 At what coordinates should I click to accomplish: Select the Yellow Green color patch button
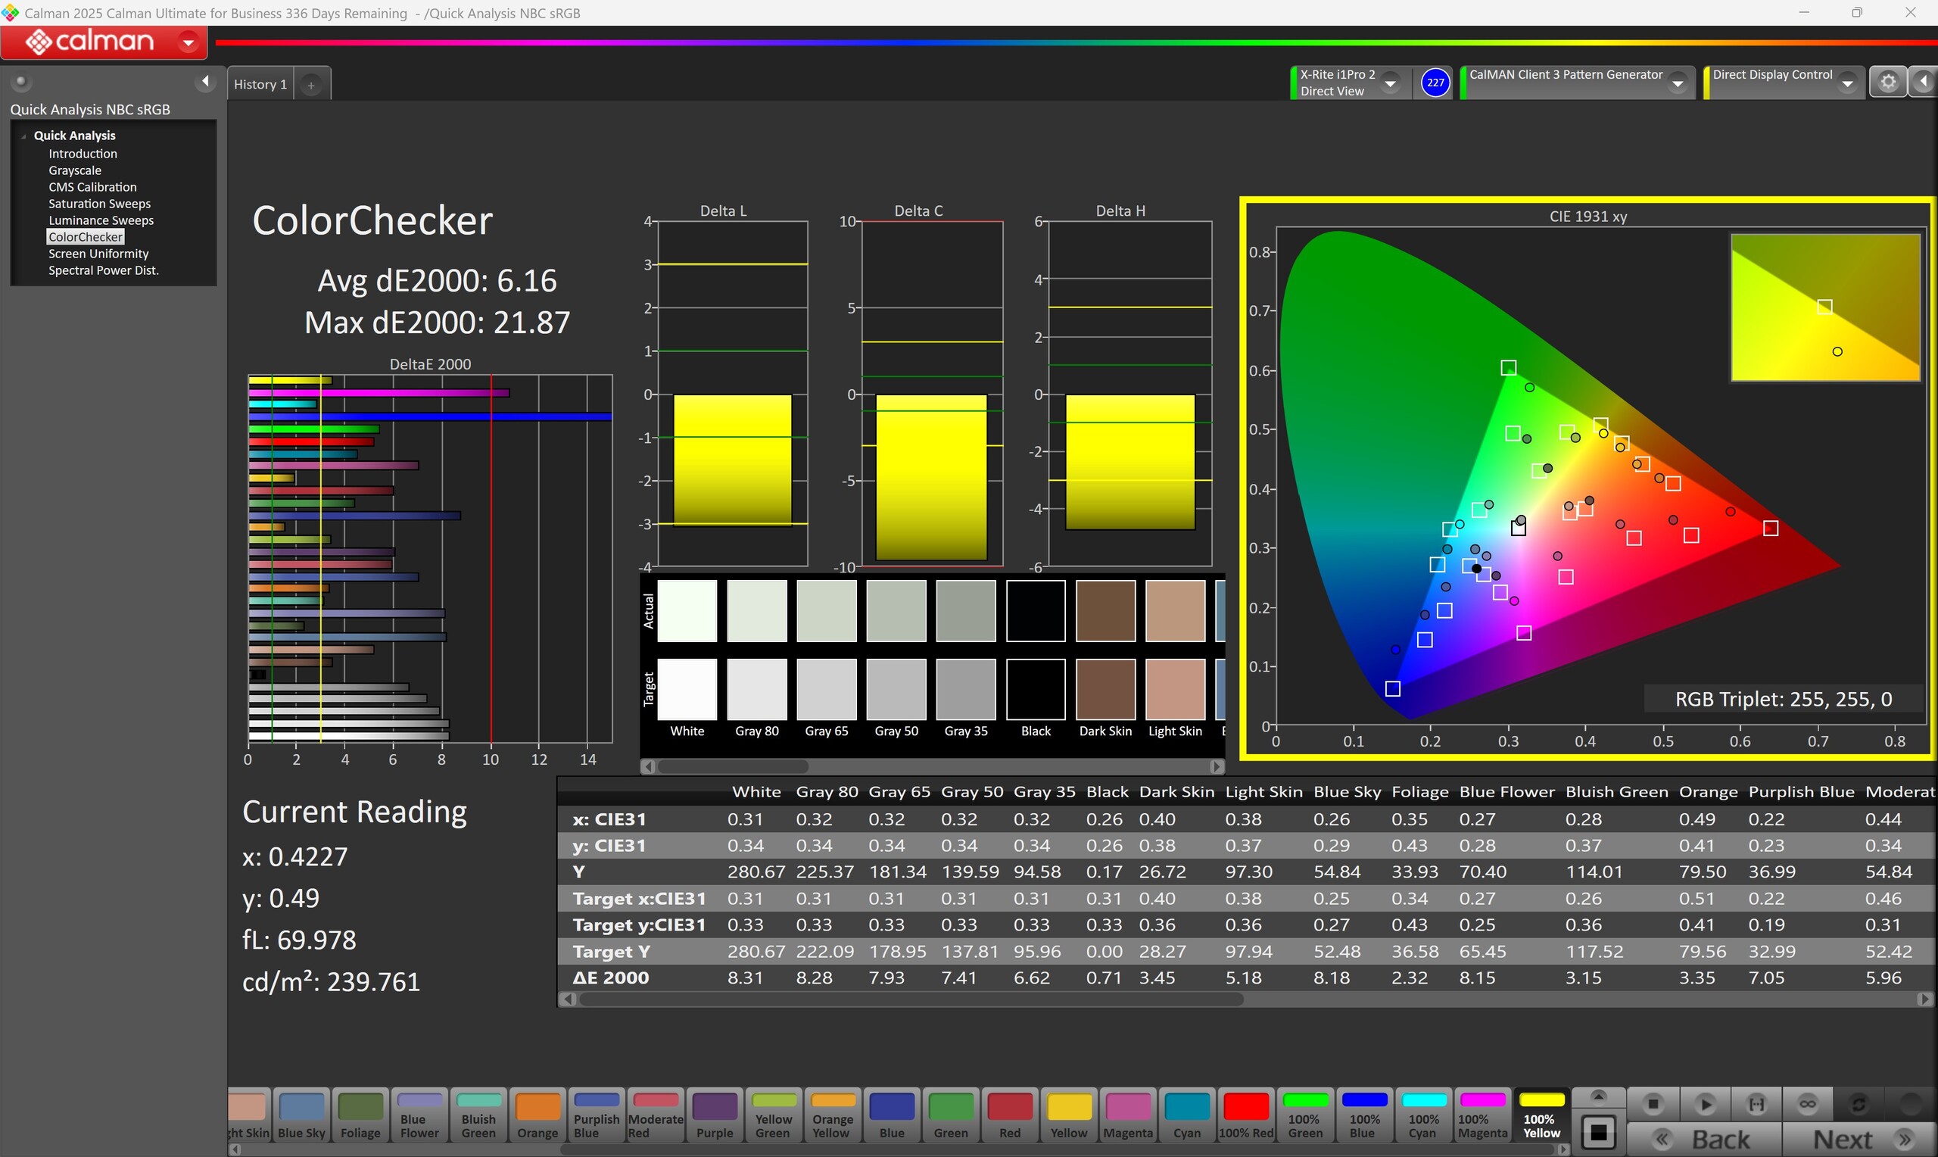[x=773, y=1115]
